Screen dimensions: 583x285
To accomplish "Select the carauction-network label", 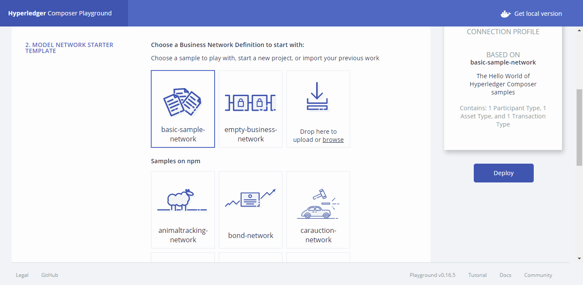I will pos(318,235).
